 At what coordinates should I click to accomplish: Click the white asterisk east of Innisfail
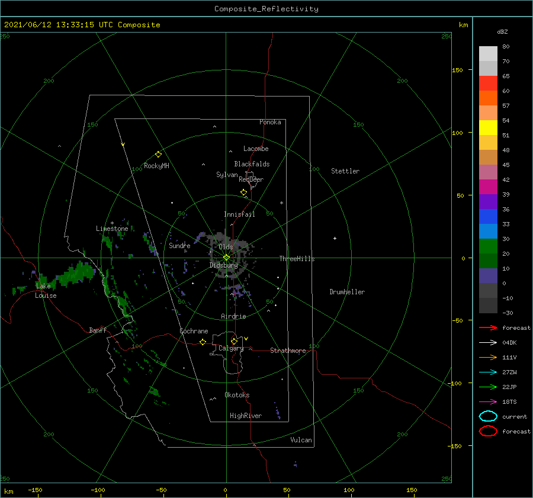pyautogui.click(x=281, y=203)
